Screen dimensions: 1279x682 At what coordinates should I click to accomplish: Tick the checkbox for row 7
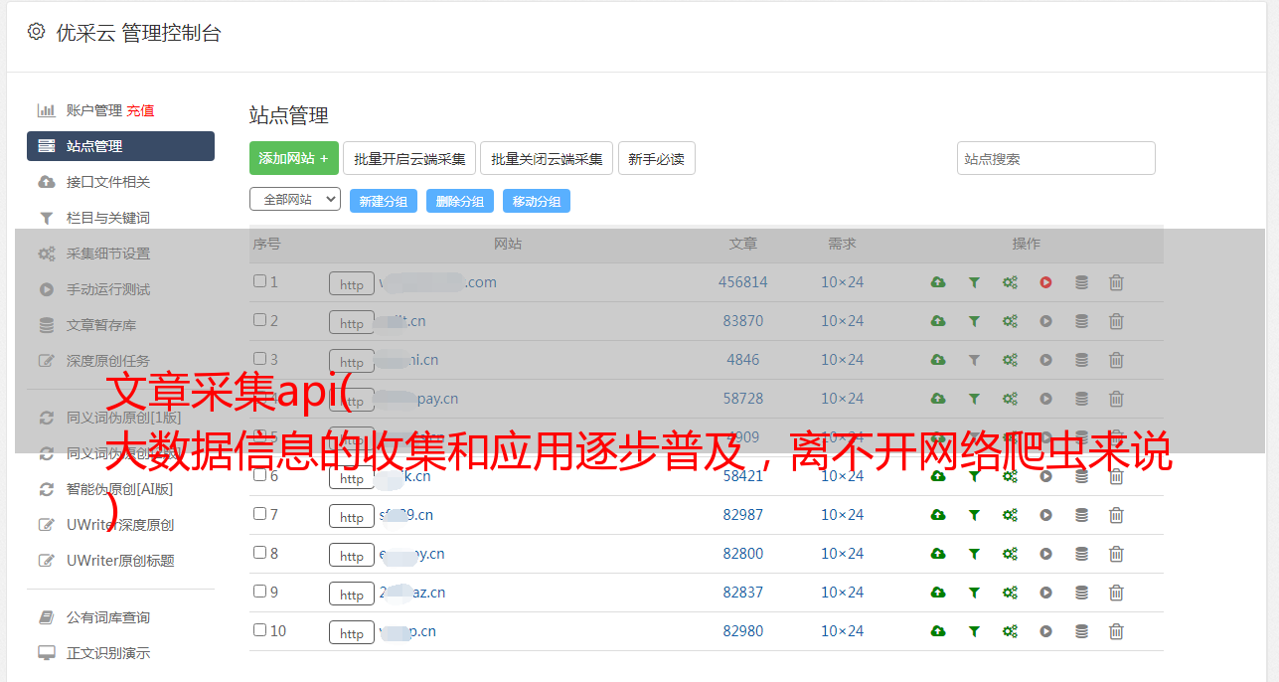pyautogui.click(x=259, y=514)
